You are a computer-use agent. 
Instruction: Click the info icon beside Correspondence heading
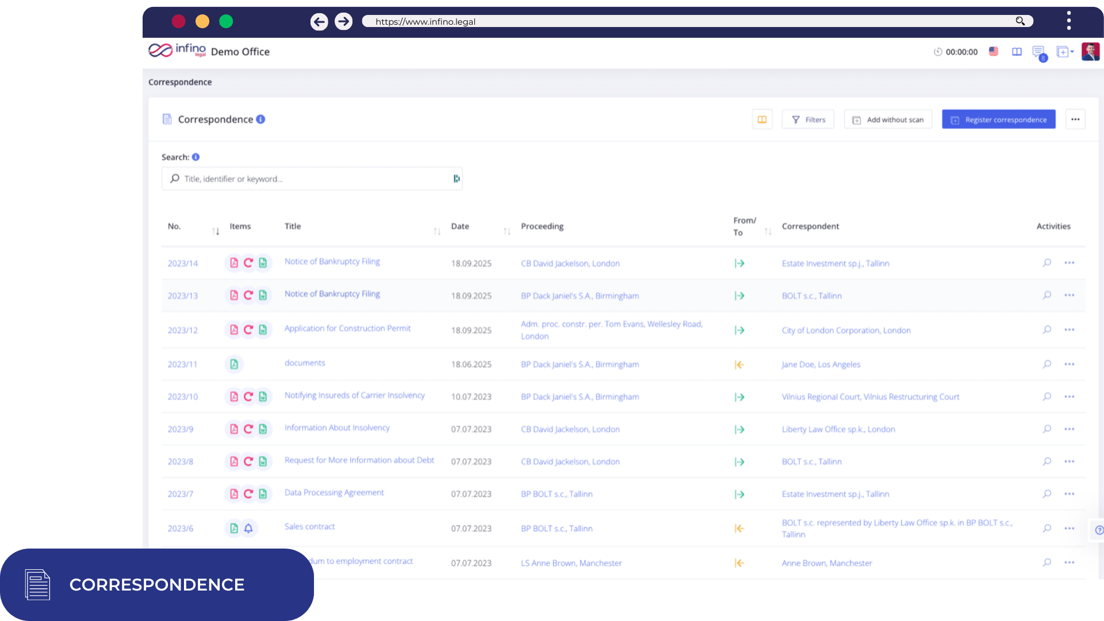click(260, 119)
